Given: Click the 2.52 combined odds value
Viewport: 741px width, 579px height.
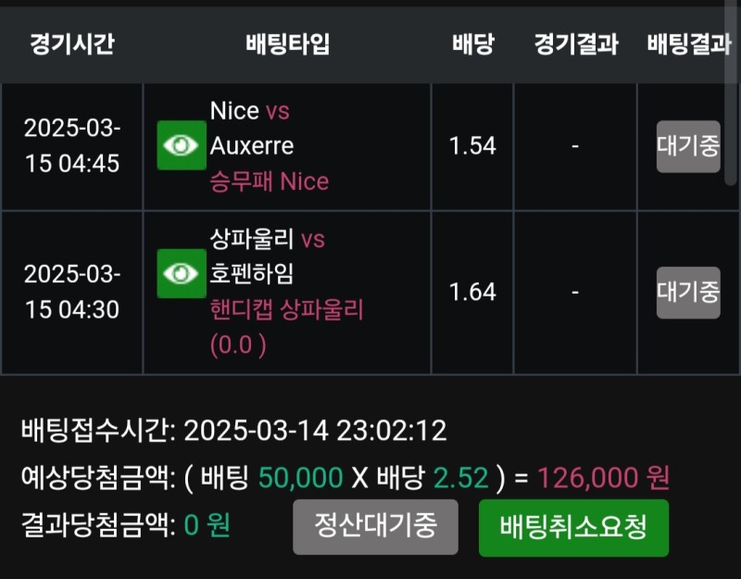Looking at the screenshot, I should pyautogui.click(x=460, y=478).
